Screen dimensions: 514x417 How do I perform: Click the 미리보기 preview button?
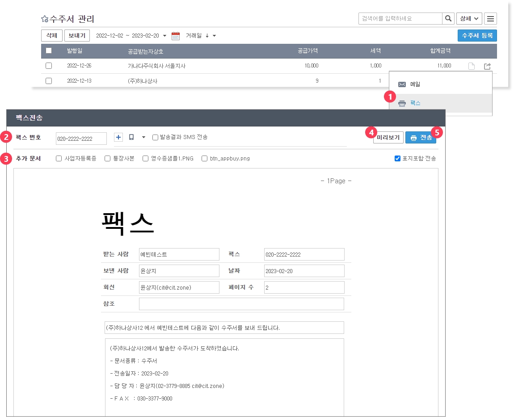tap(388, 138)
